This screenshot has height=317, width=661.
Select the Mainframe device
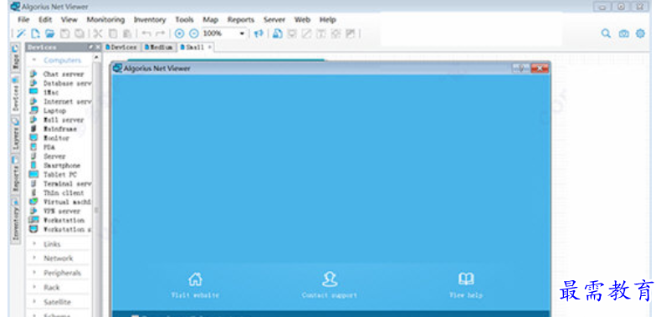point(59,129)
